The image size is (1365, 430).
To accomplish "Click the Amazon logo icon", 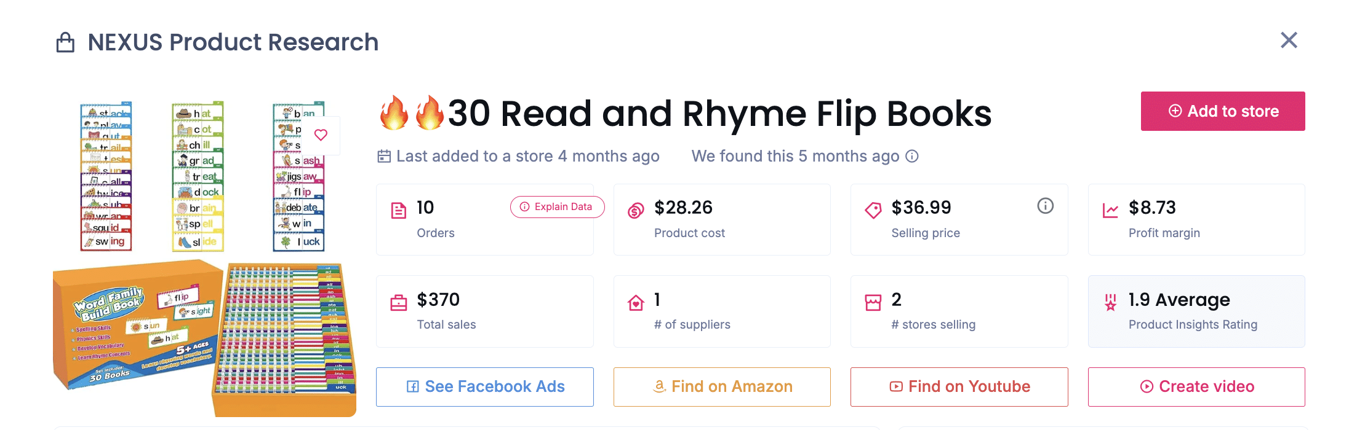I will coord(658,386).
